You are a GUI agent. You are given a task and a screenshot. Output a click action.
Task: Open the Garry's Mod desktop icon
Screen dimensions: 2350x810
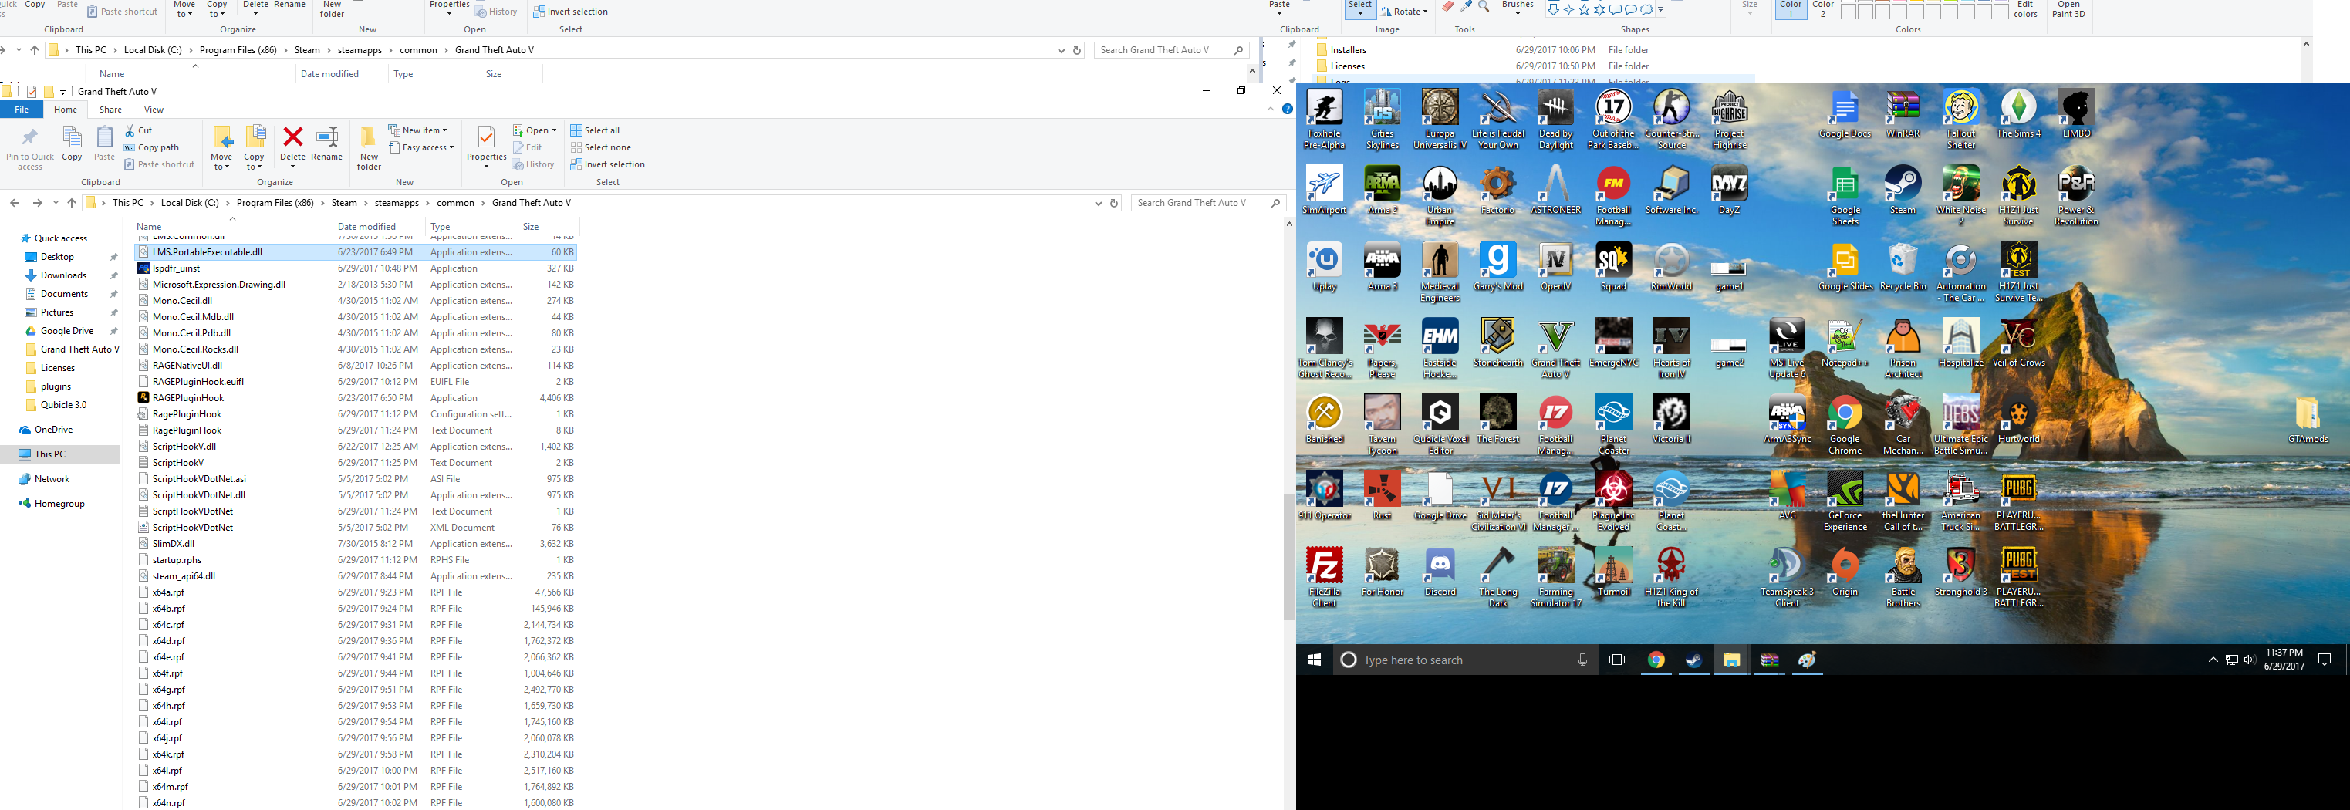[1498, 267]
